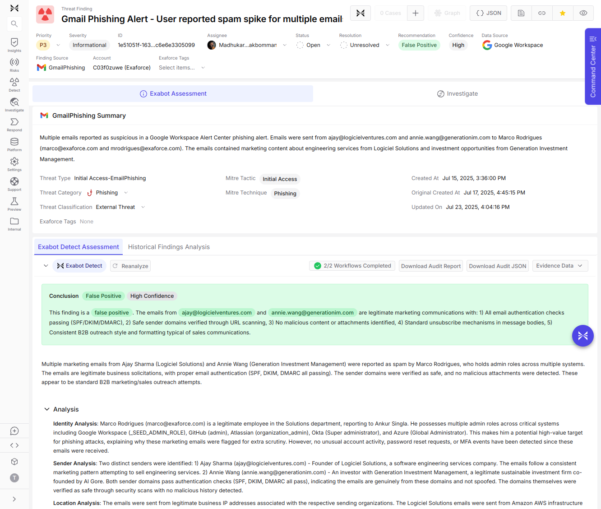Toggle the star favorite icon
Image resolution: width=601 pixels, height=509 pixels.
pyautogui.click(x=563, y=13)
